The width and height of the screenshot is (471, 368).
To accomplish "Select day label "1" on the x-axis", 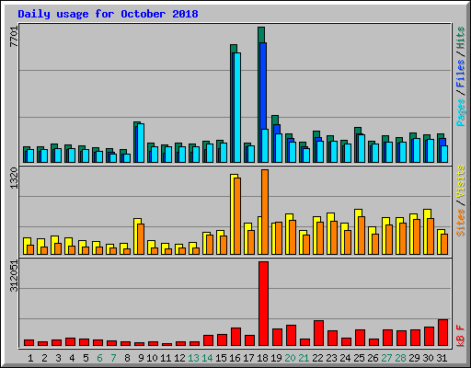I will [30, 358].
